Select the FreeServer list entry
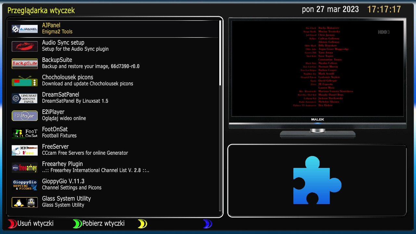Viewport: 416px width, 234px height. pos(113,150)
